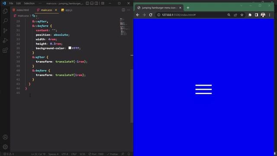Open the browser extensions puzzle icon
This screenshot has height=156, width=277.
[x=250, y=15]
